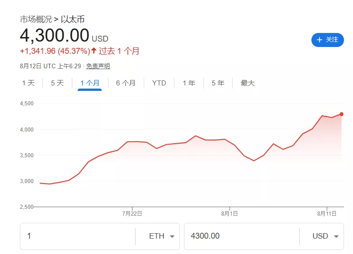Click the ETH amount input field
This screenshot has height=254, width=353.
pyautogui.click(x=78, y=236)
